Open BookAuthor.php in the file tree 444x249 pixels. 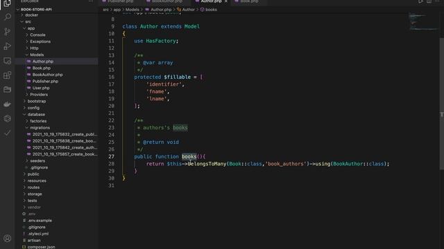pos(48,75)
